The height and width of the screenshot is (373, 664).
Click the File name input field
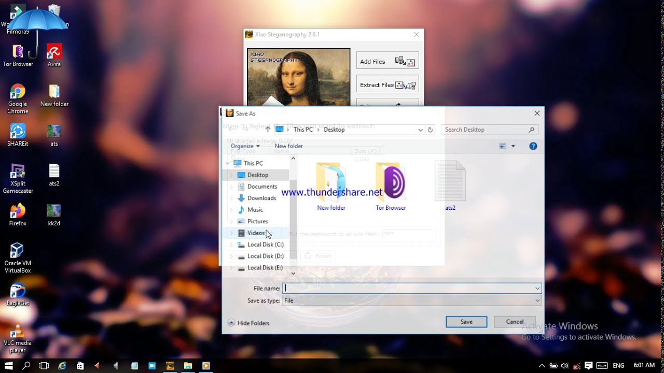click(408, 289)
